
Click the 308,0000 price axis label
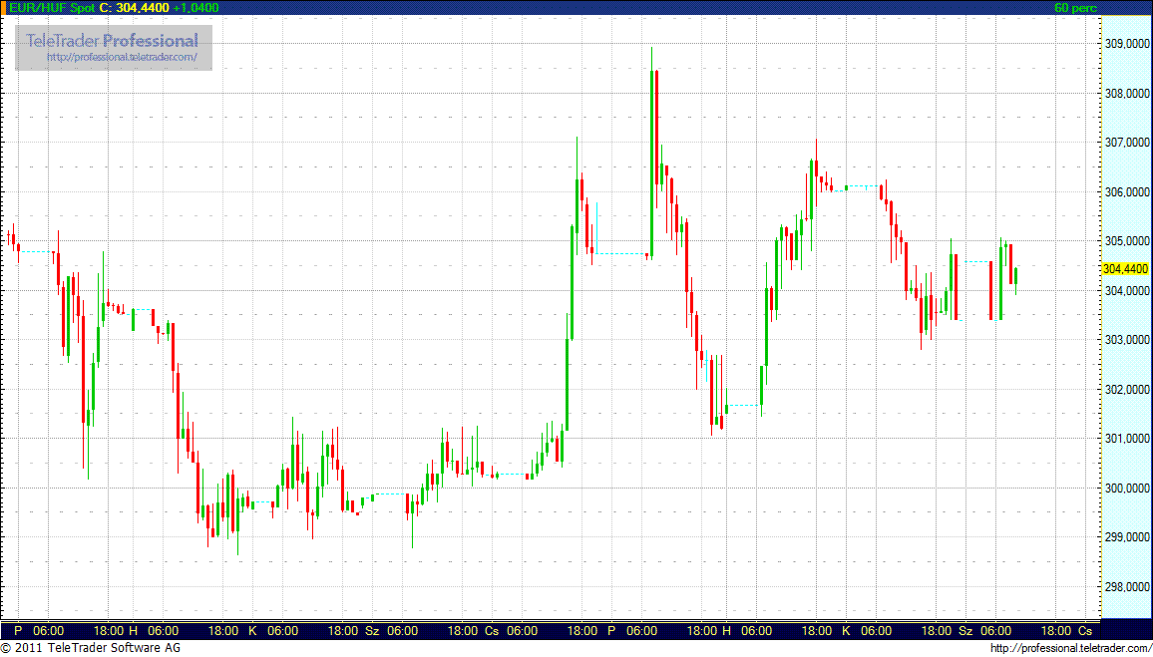click(1125, 94)
